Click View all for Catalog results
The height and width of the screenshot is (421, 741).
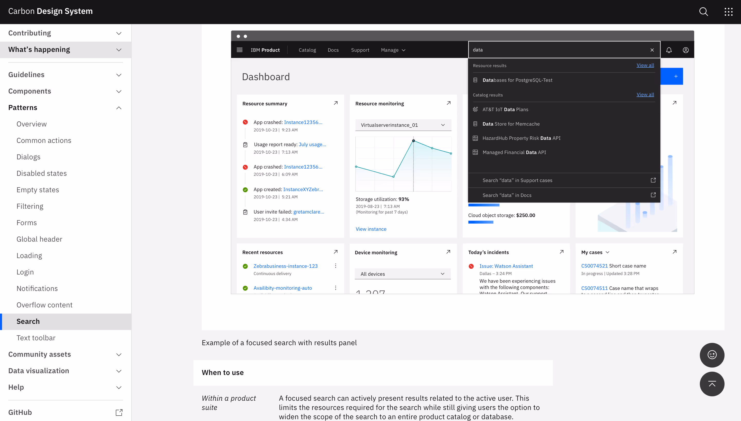point(645,95)
